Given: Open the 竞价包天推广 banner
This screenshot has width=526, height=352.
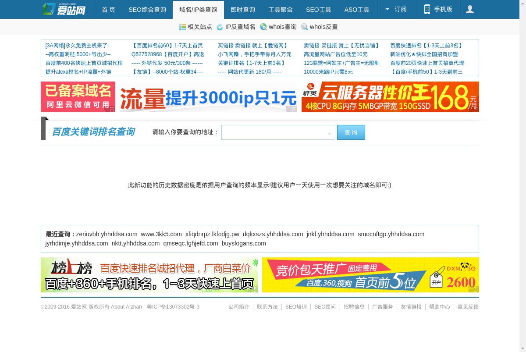Looking at the screenshot, I should click(370, 275).
